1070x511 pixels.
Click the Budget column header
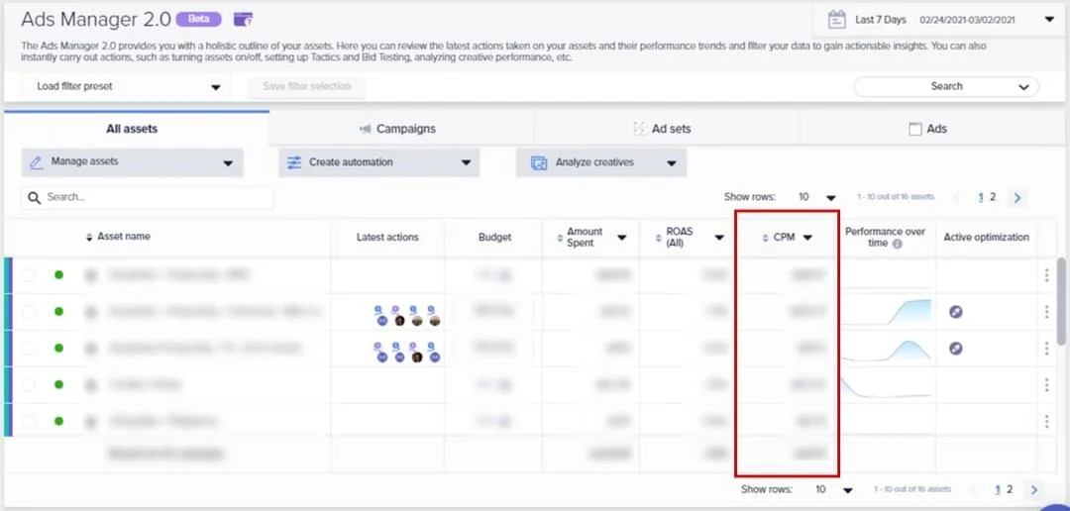pyautogui.click(x=494, y=238)
